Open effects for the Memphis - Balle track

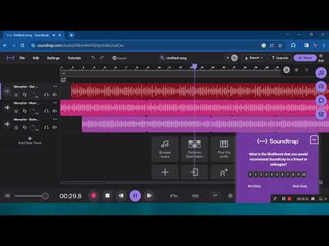(x=25, y=127)
